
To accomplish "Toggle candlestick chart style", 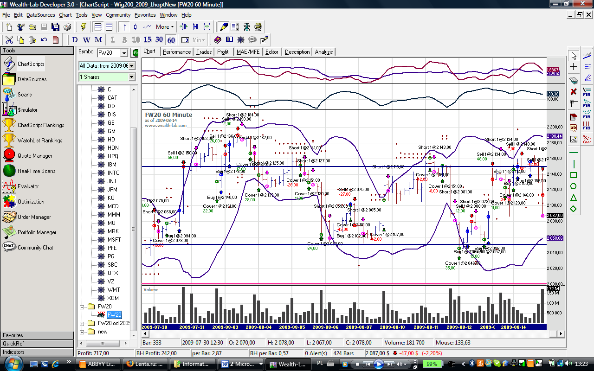I will (136, 27).
